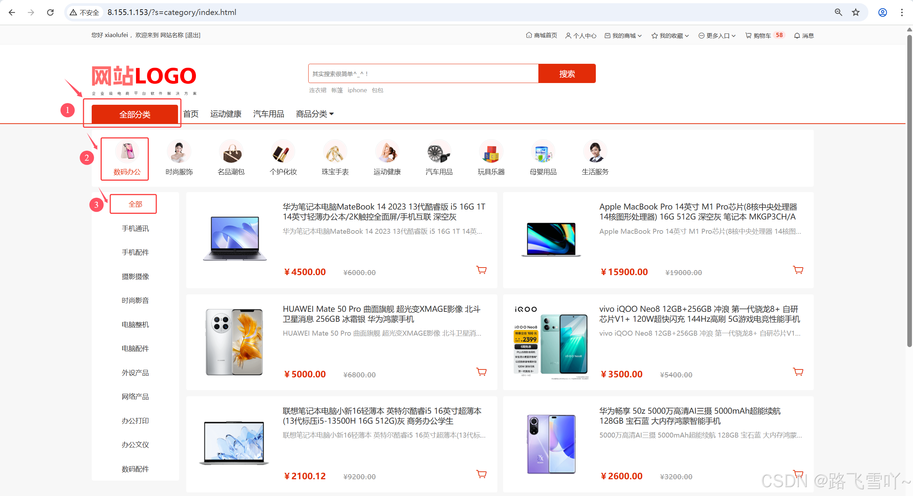This screenshot has height=496, width=913.
Task: Open the 消息 bell notifications
Action: coord(804,36)
